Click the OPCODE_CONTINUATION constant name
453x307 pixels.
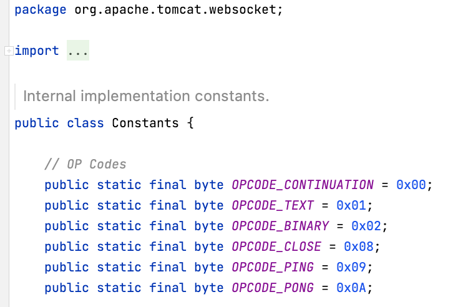[x=303, y=185]
